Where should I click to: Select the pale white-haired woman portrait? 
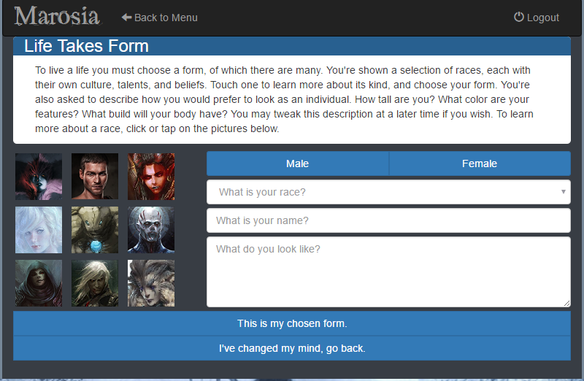pos(39,230)
